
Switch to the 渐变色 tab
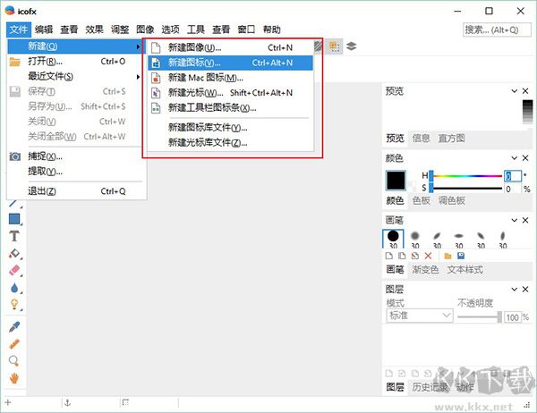(425, 269)
